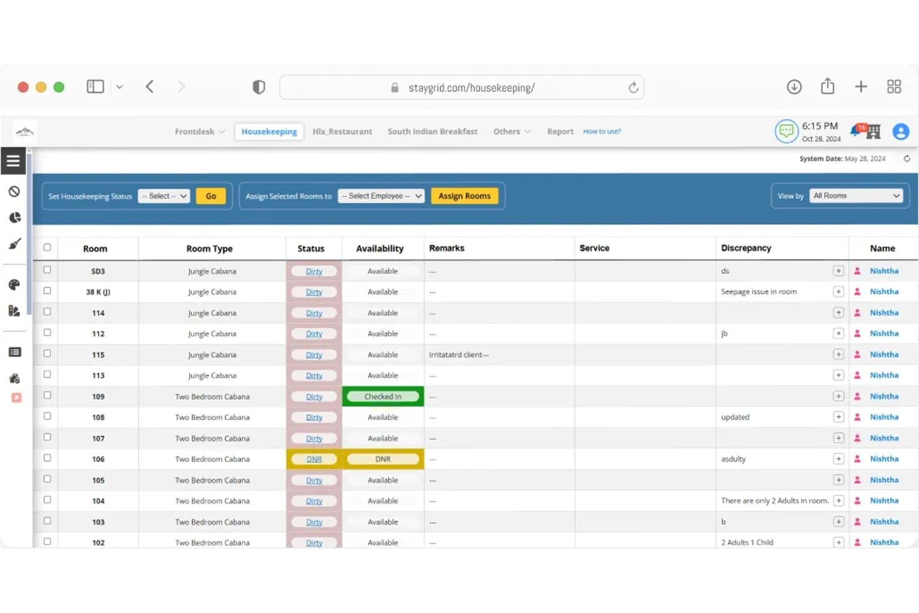
Task: Open a new browser tab with plus icon
Action: coord(861,87)
